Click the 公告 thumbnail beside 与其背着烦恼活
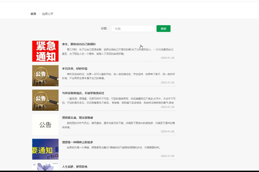This screenshot has height=172, width=259. pyautogui.click(x=45, y=100)
